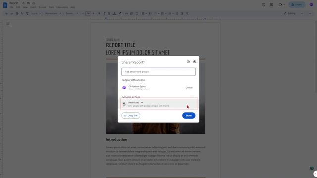Viewport: 317px width, 178px height.
Task: Open the text alignment dropdown
Action: pos(144,13)
